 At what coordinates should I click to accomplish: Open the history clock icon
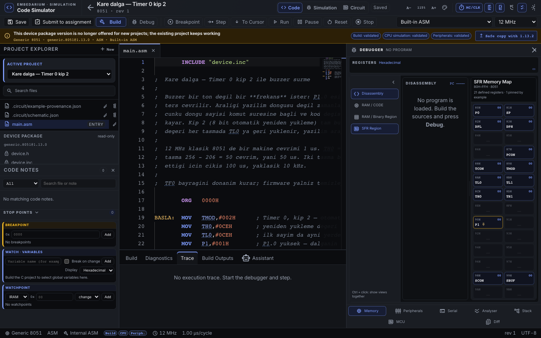point(511,8)
